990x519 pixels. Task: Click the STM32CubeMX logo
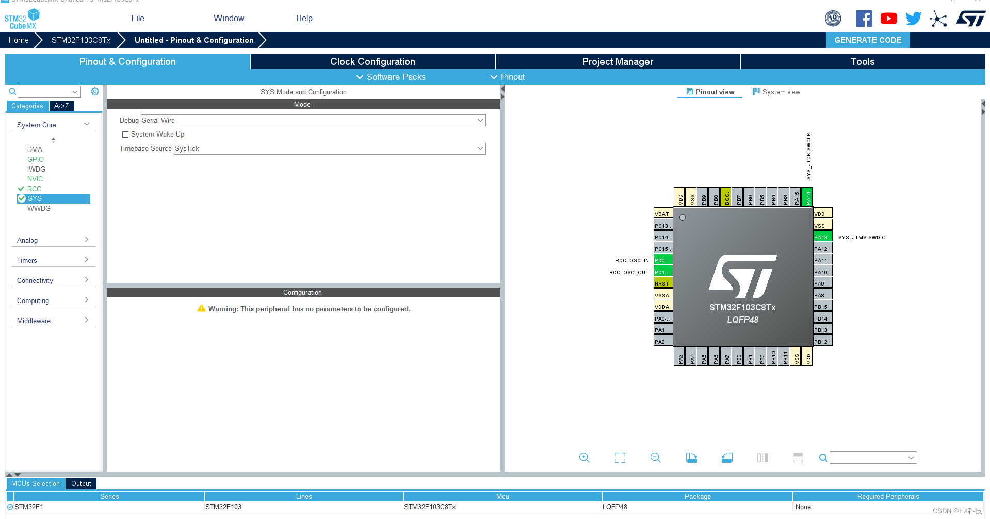[22, 19]
